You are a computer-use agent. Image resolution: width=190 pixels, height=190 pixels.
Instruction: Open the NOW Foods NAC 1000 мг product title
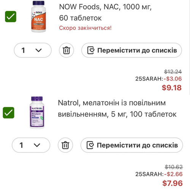[105, 12]
